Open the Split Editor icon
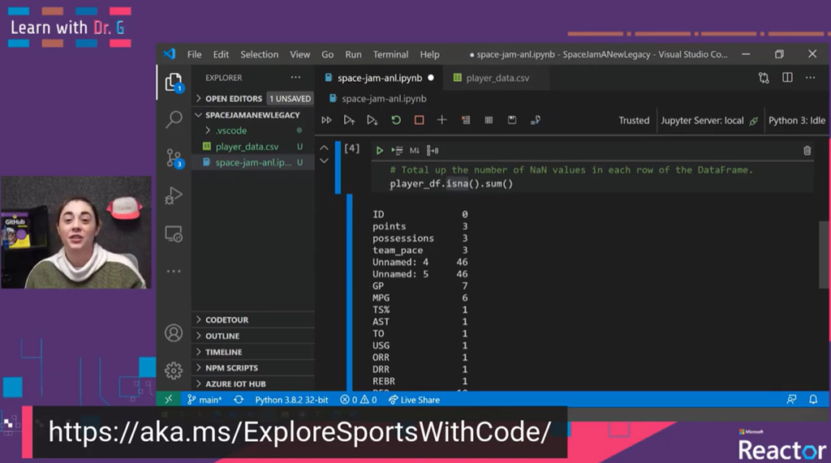831x463 pixels. 787,78
